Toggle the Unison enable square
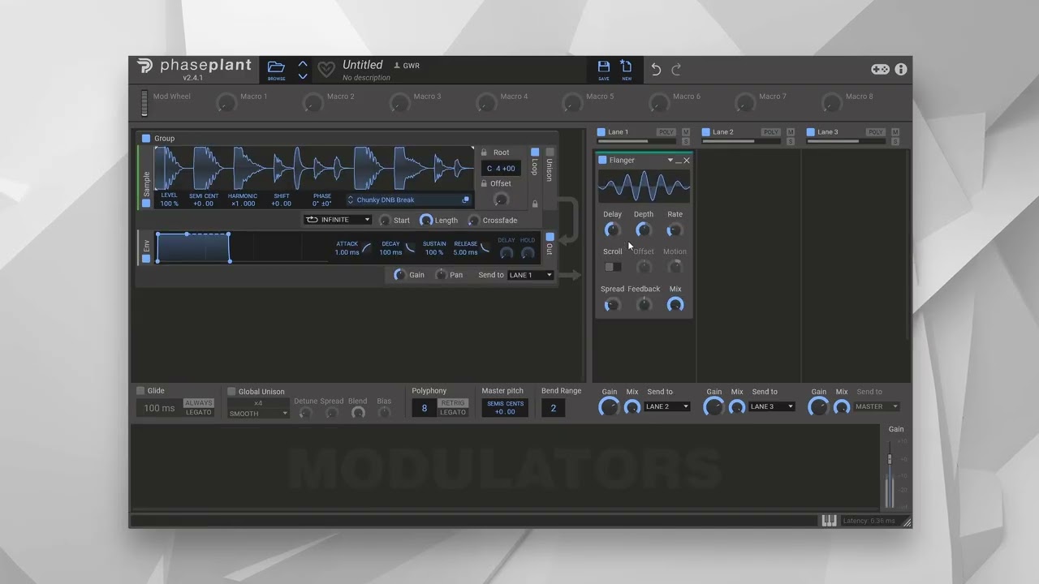The width and height of the screenshot is (1039, 584). coord(550,152)
